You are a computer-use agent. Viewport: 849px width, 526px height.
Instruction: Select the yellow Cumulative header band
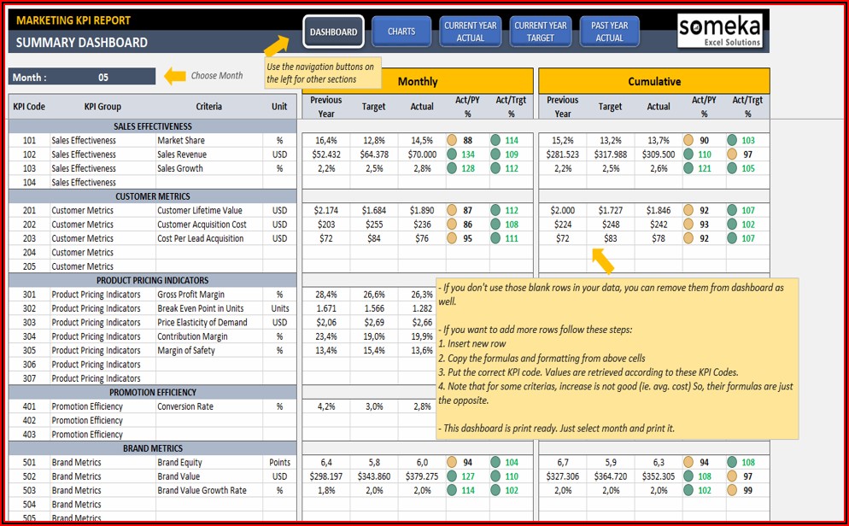[x=654, y=81]
